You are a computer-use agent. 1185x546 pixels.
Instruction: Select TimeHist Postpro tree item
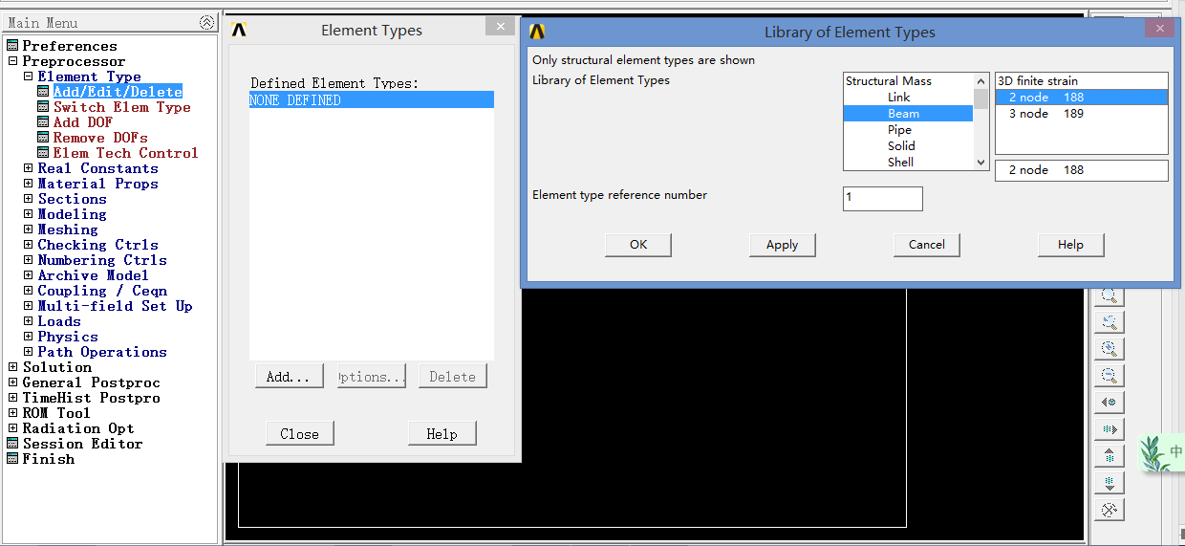[91, 398]
